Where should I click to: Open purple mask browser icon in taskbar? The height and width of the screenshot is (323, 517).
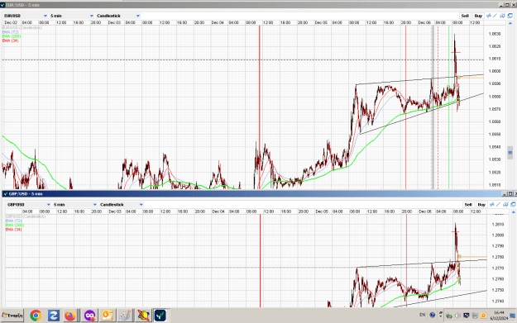coord(89,316)
